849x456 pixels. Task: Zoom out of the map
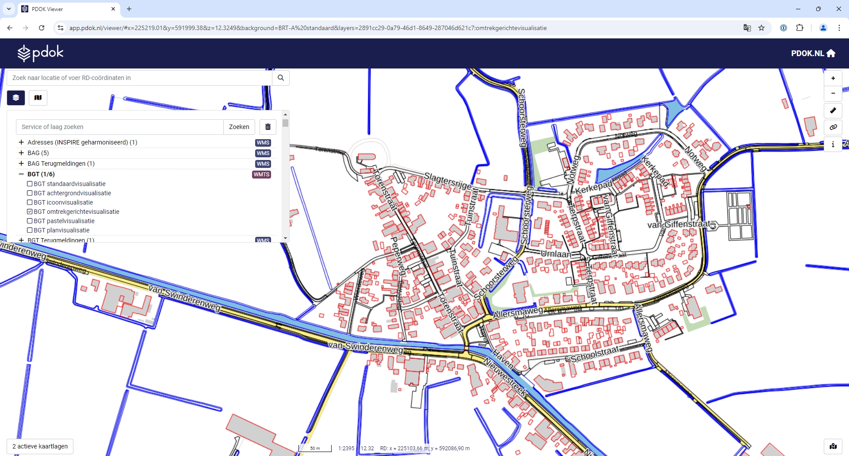pos(833,93)
